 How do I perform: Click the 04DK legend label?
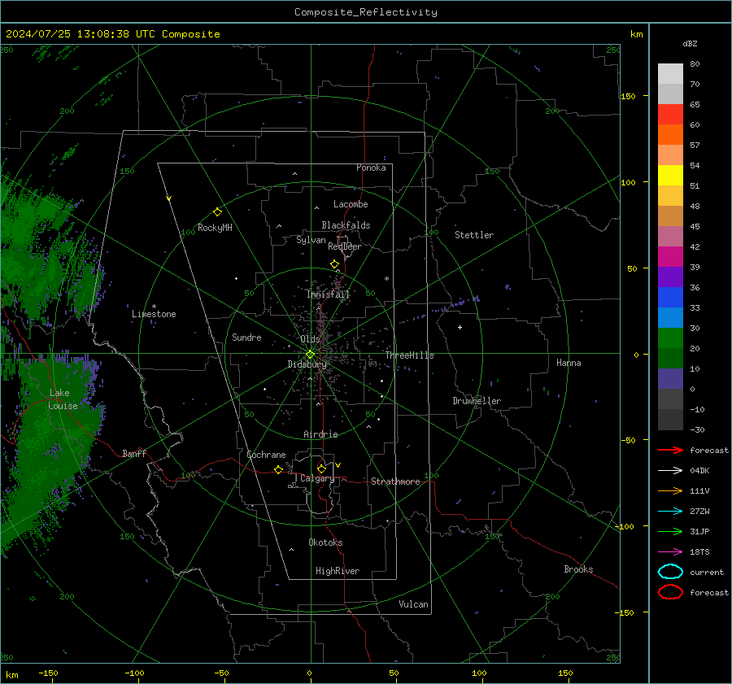click(699, 471)
